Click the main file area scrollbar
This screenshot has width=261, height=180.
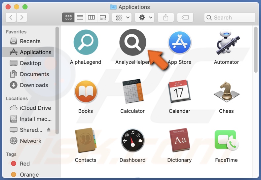[x=256, y=50]
